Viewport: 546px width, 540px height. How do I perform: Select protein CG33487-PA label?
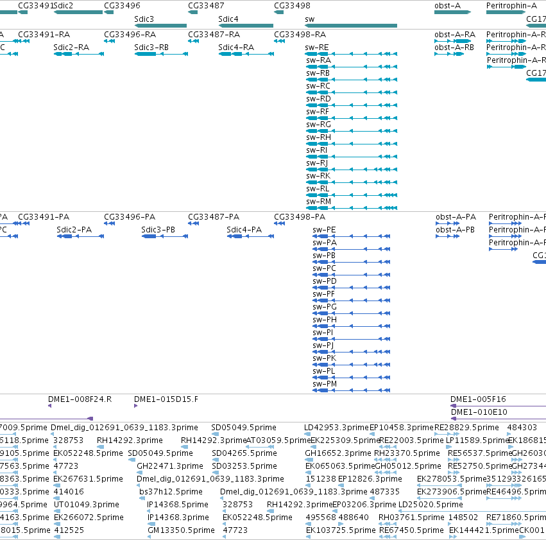(x=214, y=217)
